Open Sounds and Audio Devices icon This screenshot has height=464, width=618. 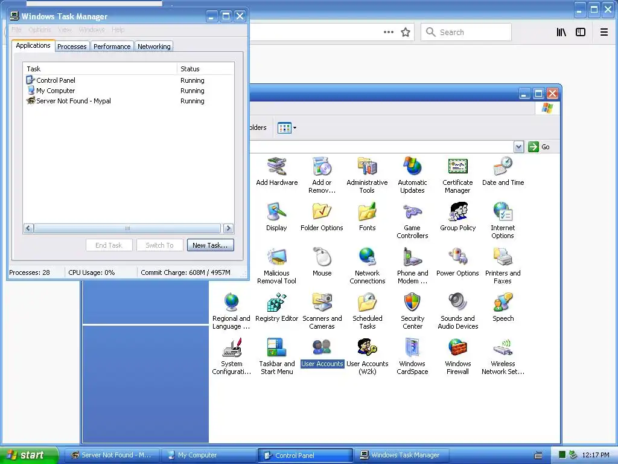click(457, 311)
